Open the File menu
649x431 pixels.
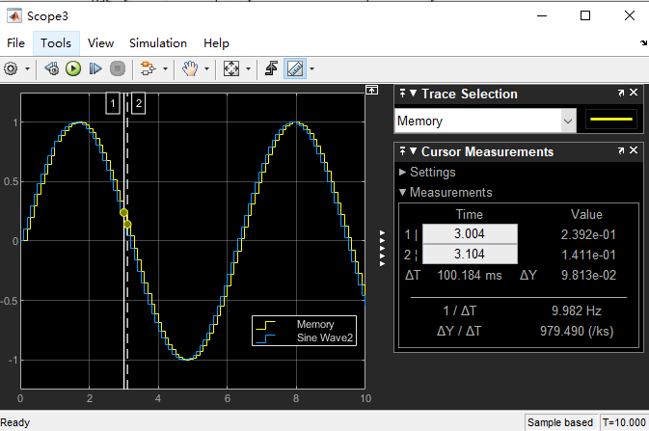tap(15, 43)
